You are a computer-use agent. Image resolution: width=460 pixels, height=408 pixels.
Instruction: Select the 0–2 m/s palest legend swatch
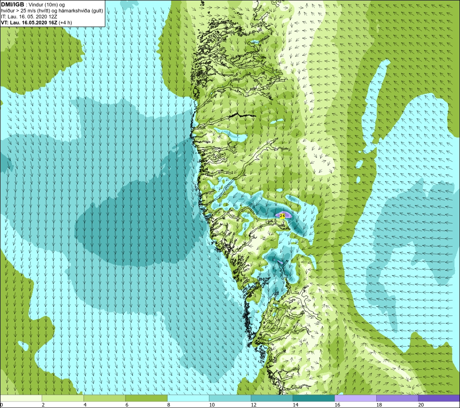[x=21, y=398]
